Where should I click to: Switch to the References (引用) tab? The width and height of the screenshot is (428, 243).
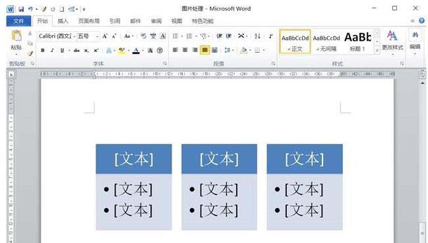(x=115, y=21)
